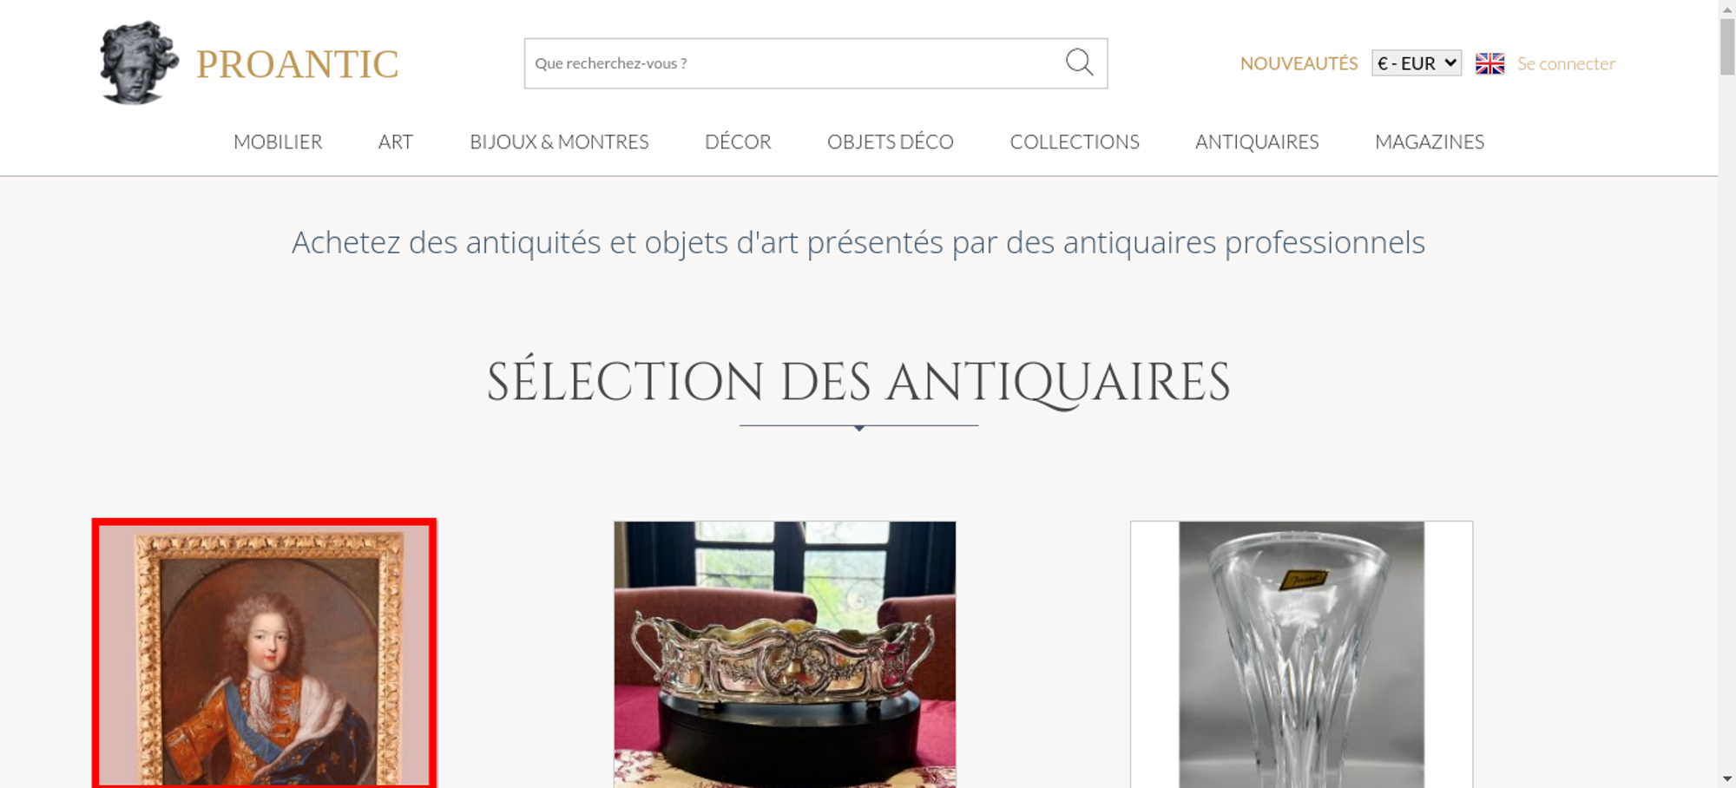This screenshot has width=1736, height=788.
Task: Open the MAGAZINES section
Action: (1430, 141)
